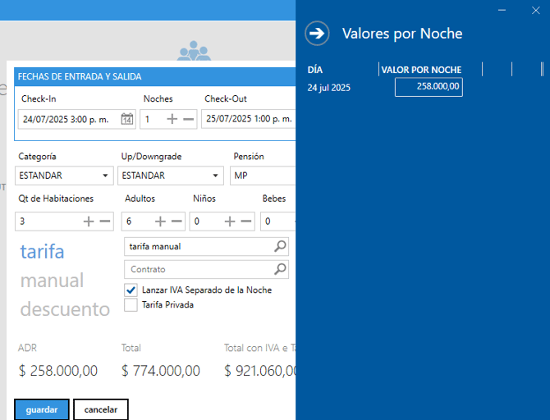550x420 pixels.
Task: Open the Pensión MP dropdown
Action: point(263,176)
